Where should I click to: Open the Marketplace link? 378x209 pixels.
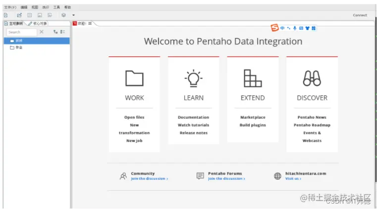coord(253,118)
